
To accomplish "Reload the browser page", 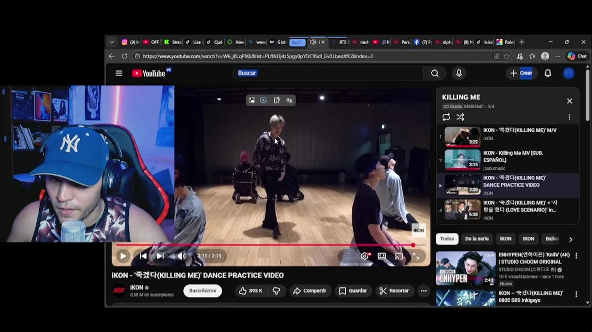I will [x=124, y=56].
